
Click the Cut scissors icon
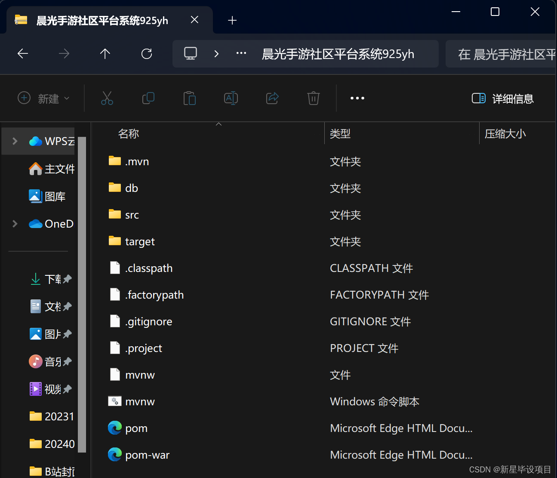(107, 98)
